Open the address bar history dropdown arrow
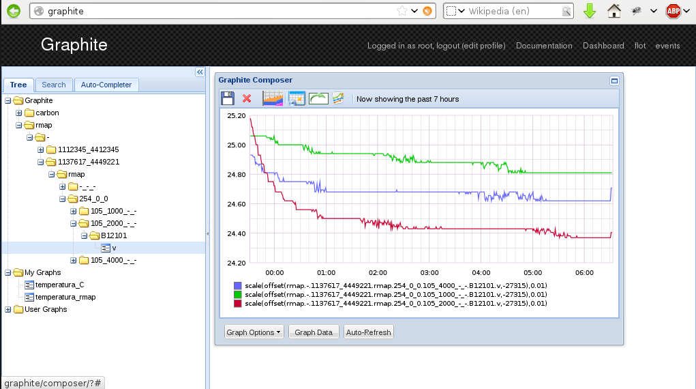 click(x=414, y=11)
